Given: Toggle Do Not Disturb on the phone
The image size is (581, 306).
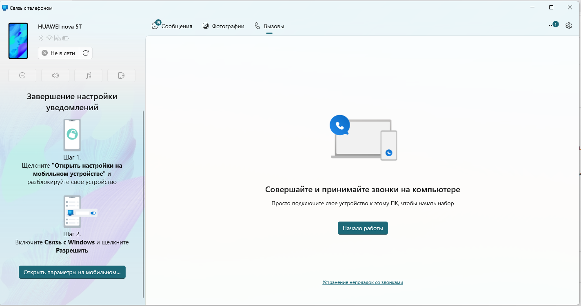Looking at the screenshot, I should click(22, 75).
